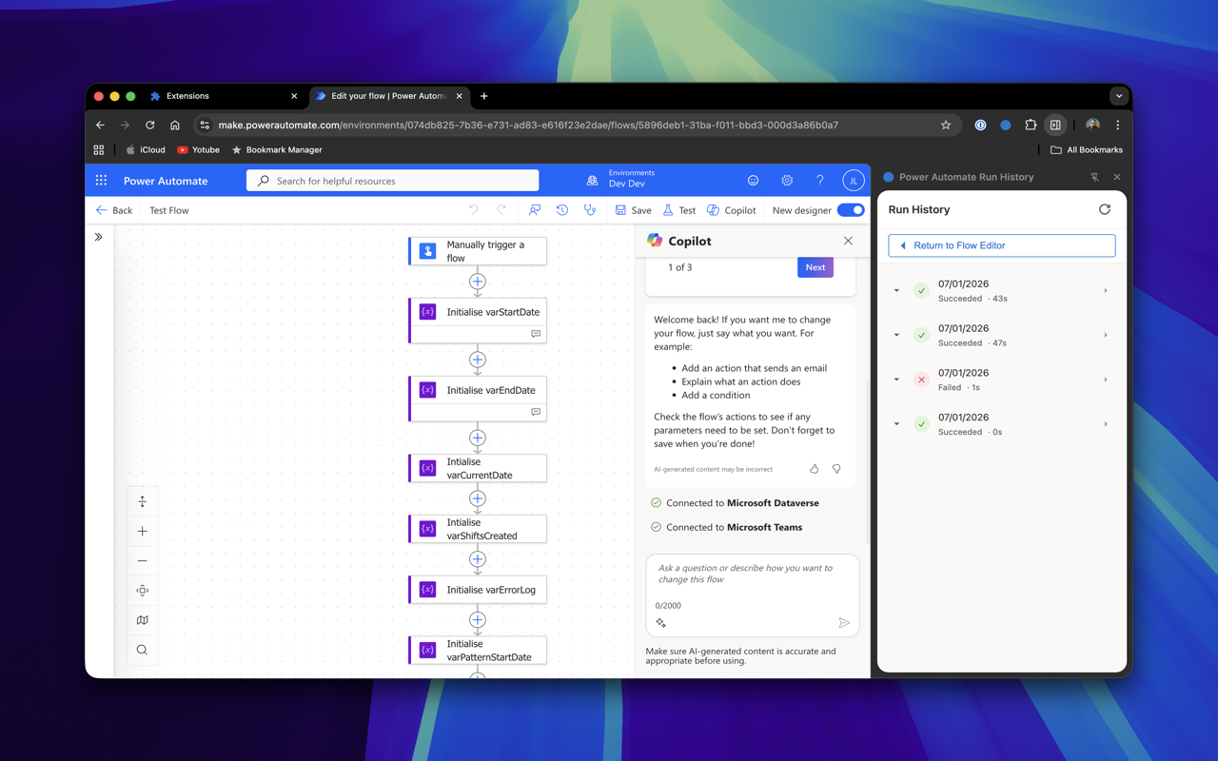
Task: Close the Copilot panel
Action: pyautogui.click(x=848, y=241)
